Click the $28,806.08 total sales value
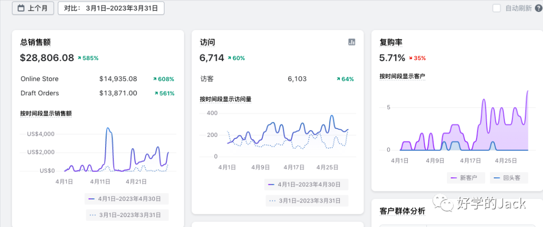Screen dimensions: 543x227 click(x=47, y=58)
